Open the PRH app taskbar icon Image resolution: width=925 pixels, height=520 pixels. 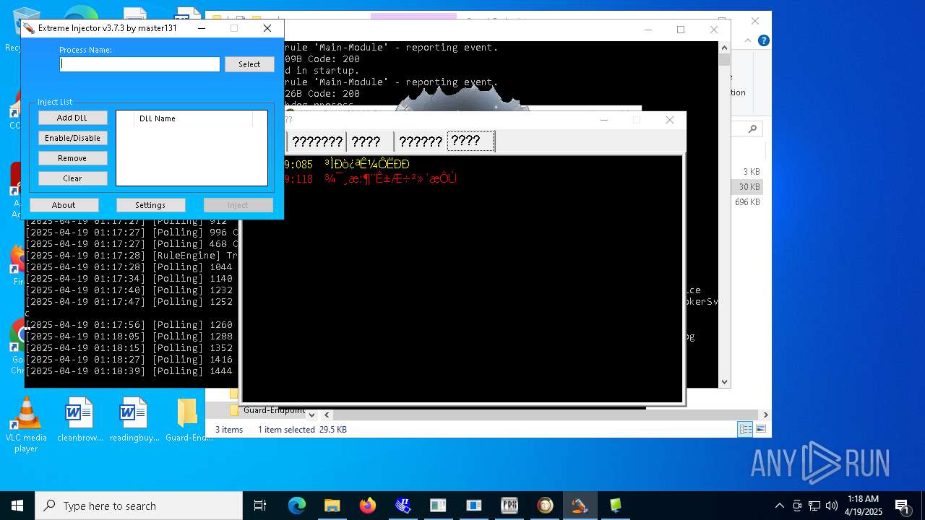(509, 506)
